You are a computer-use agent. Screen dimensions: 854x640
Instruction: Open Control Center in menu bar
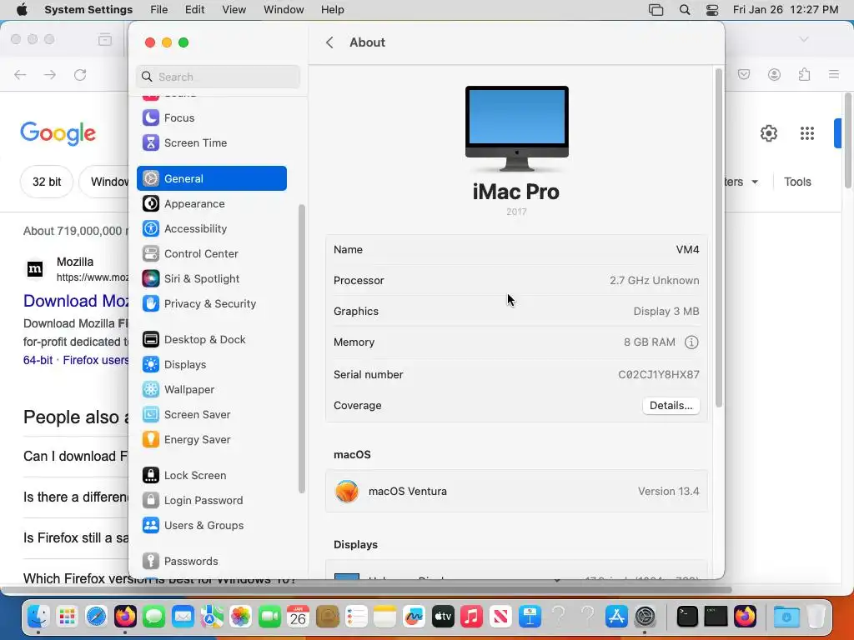tap(712, 10)
